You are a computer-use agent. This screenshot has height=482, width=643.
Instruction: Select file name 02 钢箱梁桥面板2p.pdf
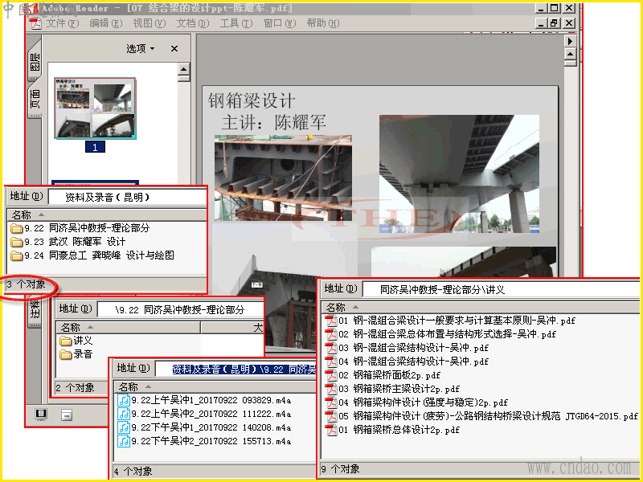coord(390,375)
